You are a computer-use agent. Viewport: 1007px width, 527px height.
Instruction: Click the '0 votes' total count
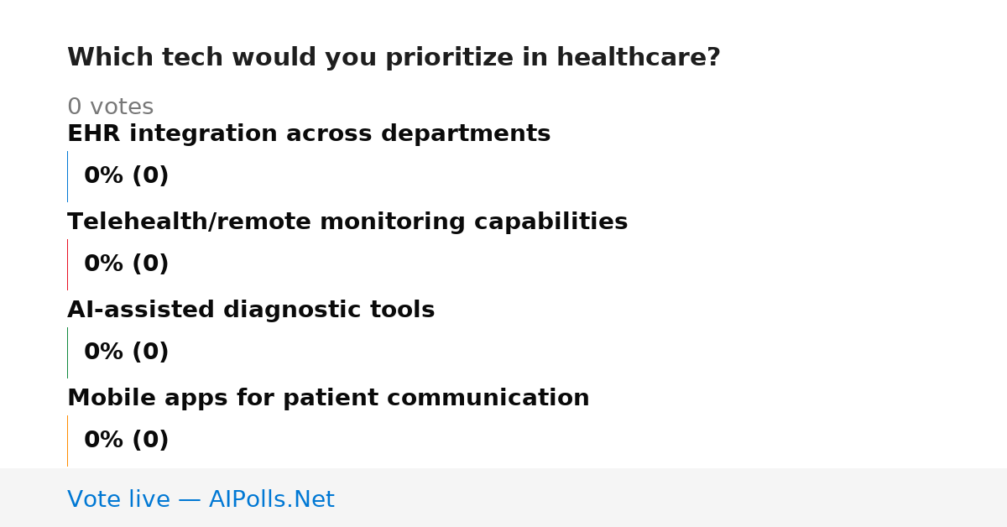click(x=110, y=107)
